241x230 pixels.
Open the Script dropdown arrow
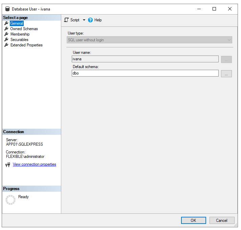coord(84,20)
